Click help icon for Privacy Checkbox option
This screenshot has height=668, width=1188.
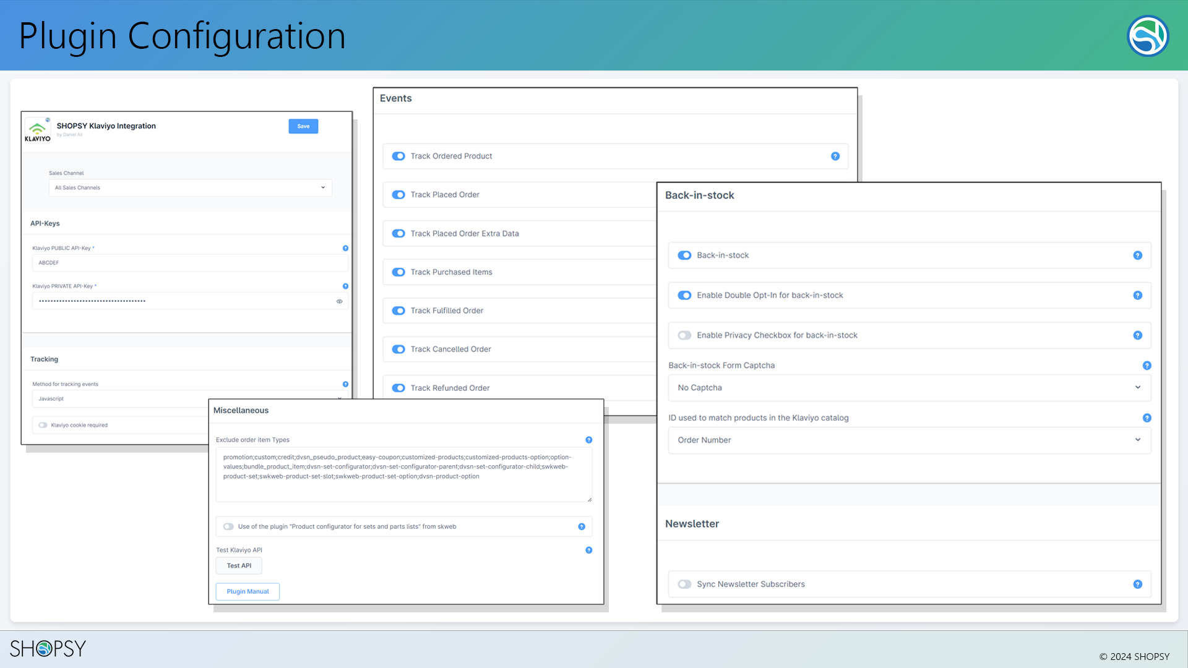tap(1137, 335)
